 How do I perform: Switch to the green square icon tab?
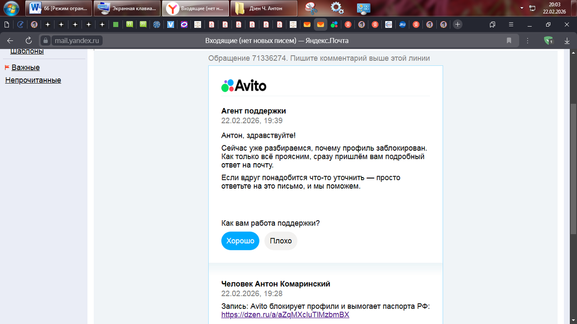tap(116, 24)
